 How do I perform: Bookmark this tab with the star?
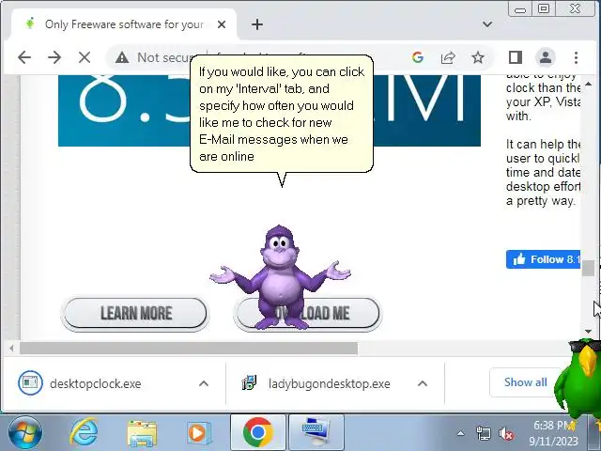click(478, 57)
